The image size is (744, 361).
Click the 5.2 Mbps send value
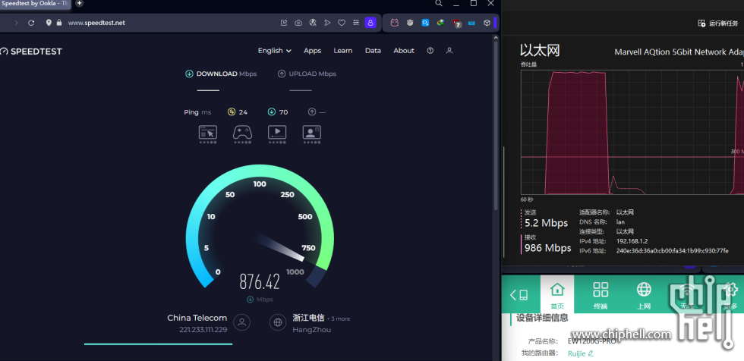pyautogui.click(x=546, y=223)
